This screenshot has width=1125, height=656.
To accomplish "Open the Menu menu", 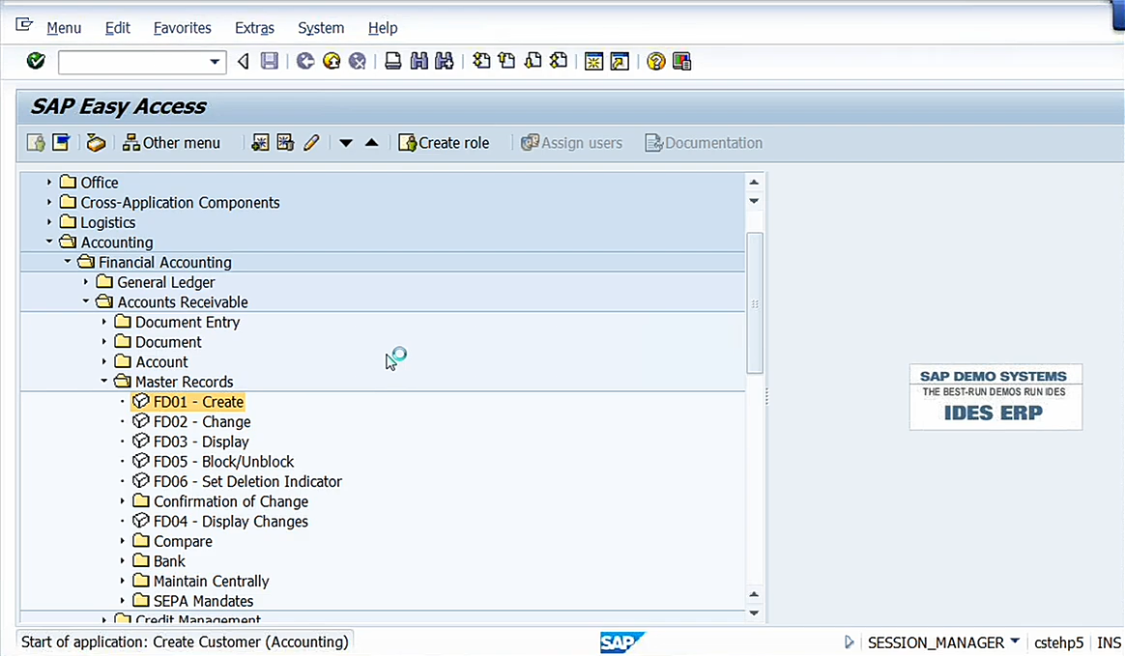I will (64, 28).
